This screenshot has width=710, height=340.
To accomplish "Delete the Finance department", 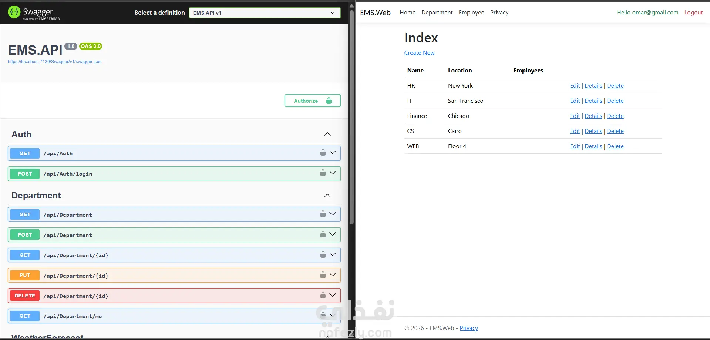I will click(x=615, y=116).
